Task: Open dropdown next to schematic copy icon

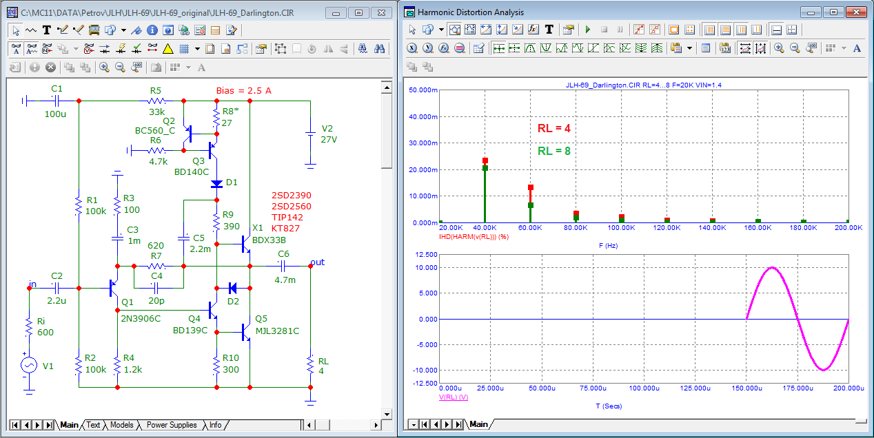Action: (x=123, y=30)
